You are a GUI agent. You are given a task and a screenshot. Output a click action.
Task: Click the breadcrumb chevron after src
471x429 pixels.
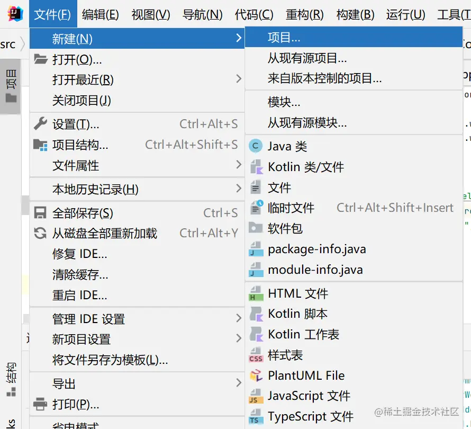[x=23, y=44]
